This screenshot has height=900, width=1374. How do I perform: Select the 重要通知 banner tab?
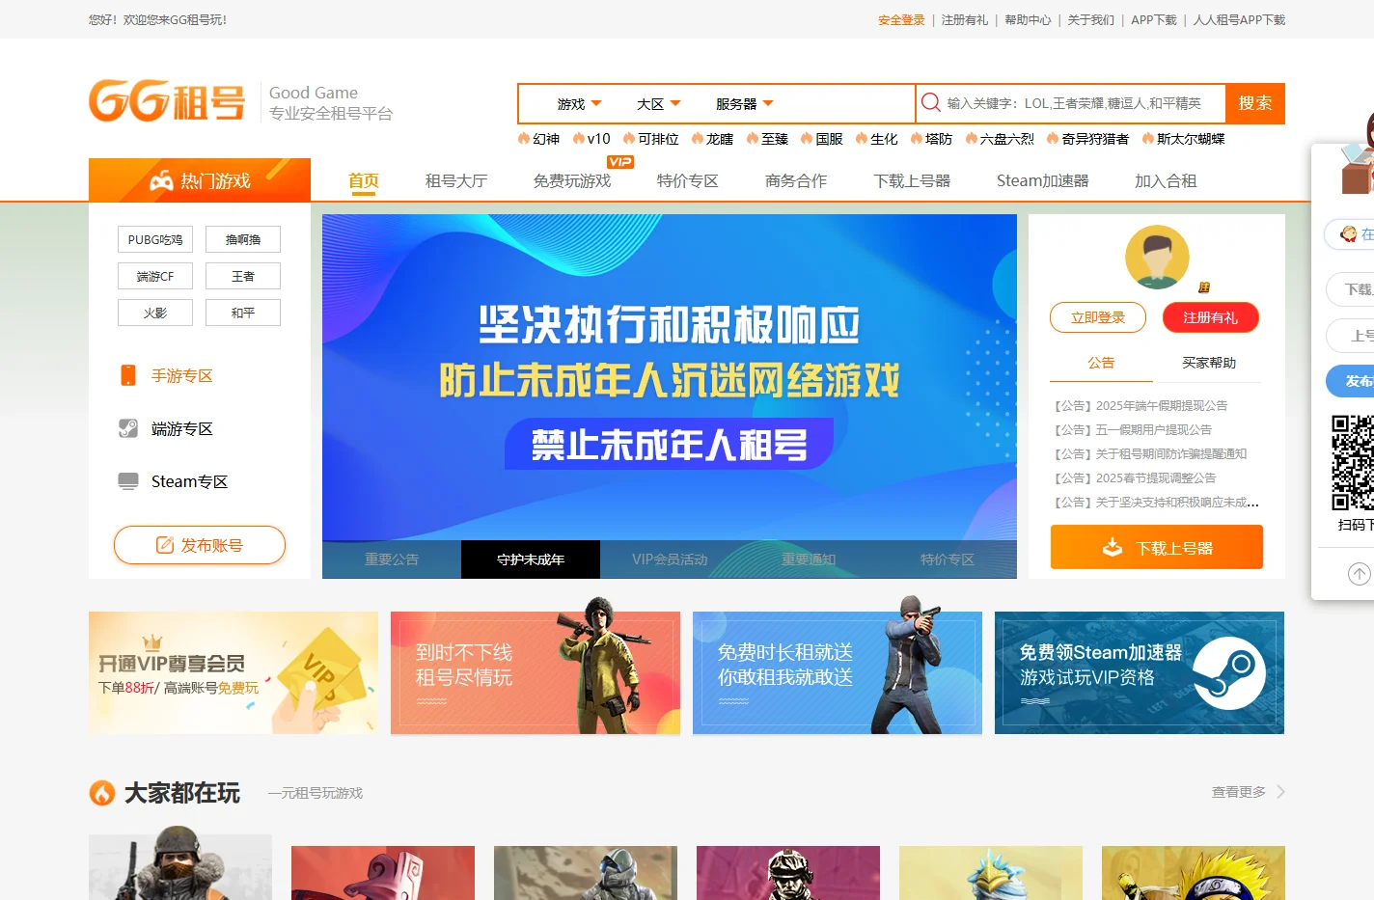[809, 559]
